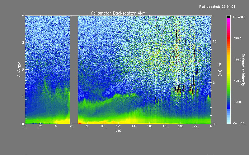This screenshot has height=155, width=249.
Task: Click the 'AGL (km)' axis title
Action: [x=19, y=69]
